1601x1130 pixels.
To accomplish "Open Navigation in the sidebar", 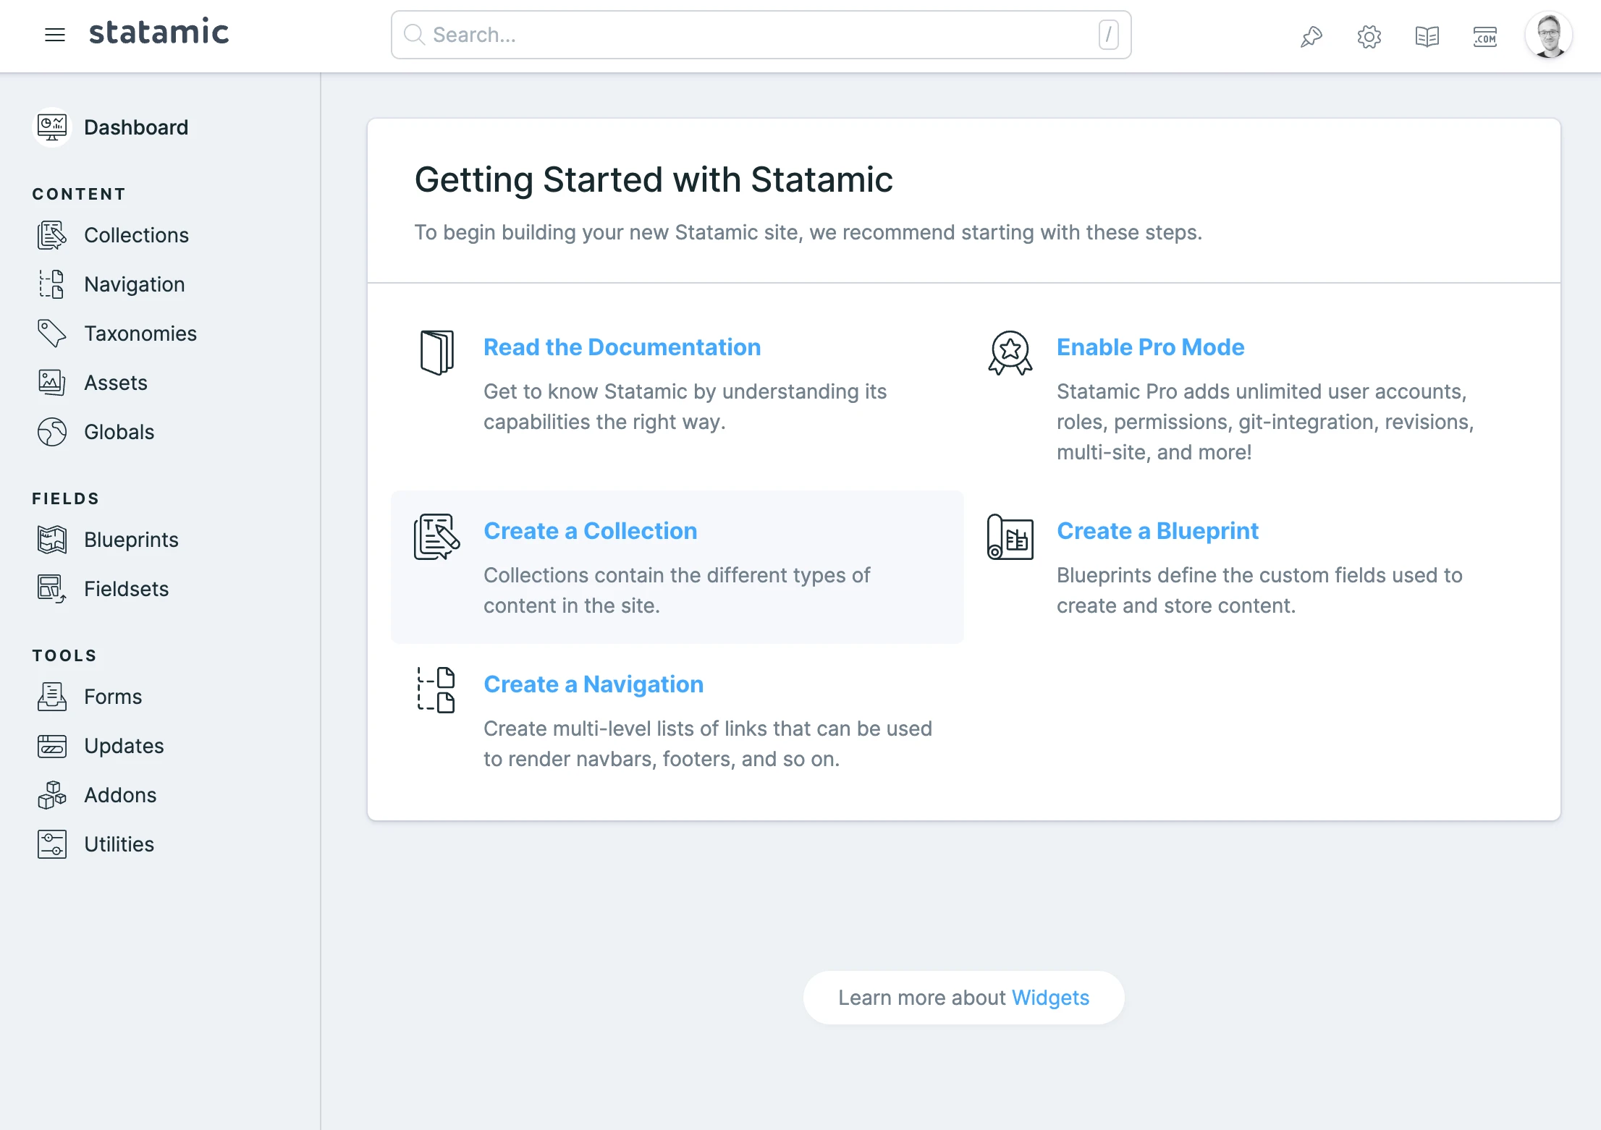I will (134, 284).
